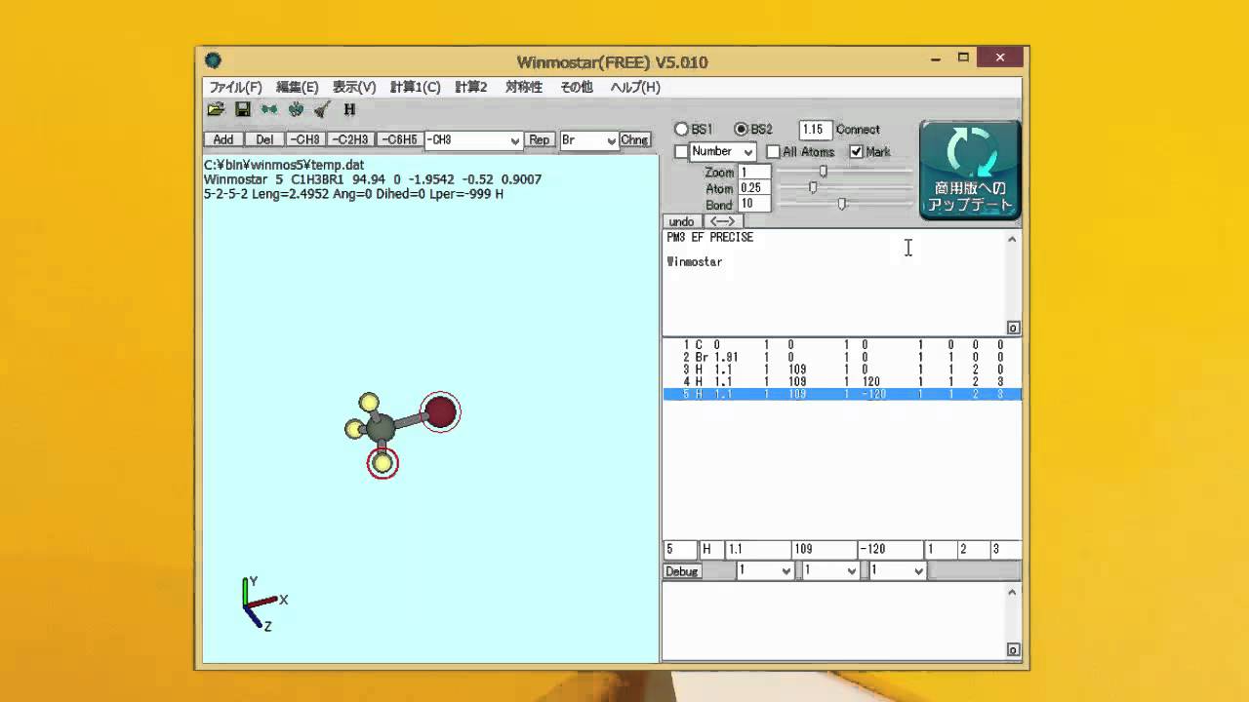Click the commercial version update banner icon

(x=970, y=171)
